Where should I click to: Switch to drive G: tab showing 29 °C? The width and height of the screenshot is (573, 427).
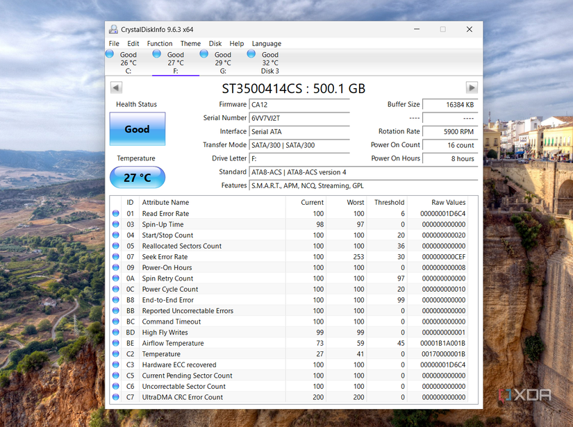[223, 62]
